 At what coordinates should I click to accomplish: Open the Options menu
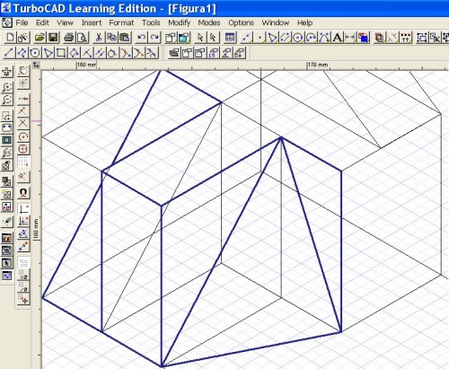[x=241, y=22]
